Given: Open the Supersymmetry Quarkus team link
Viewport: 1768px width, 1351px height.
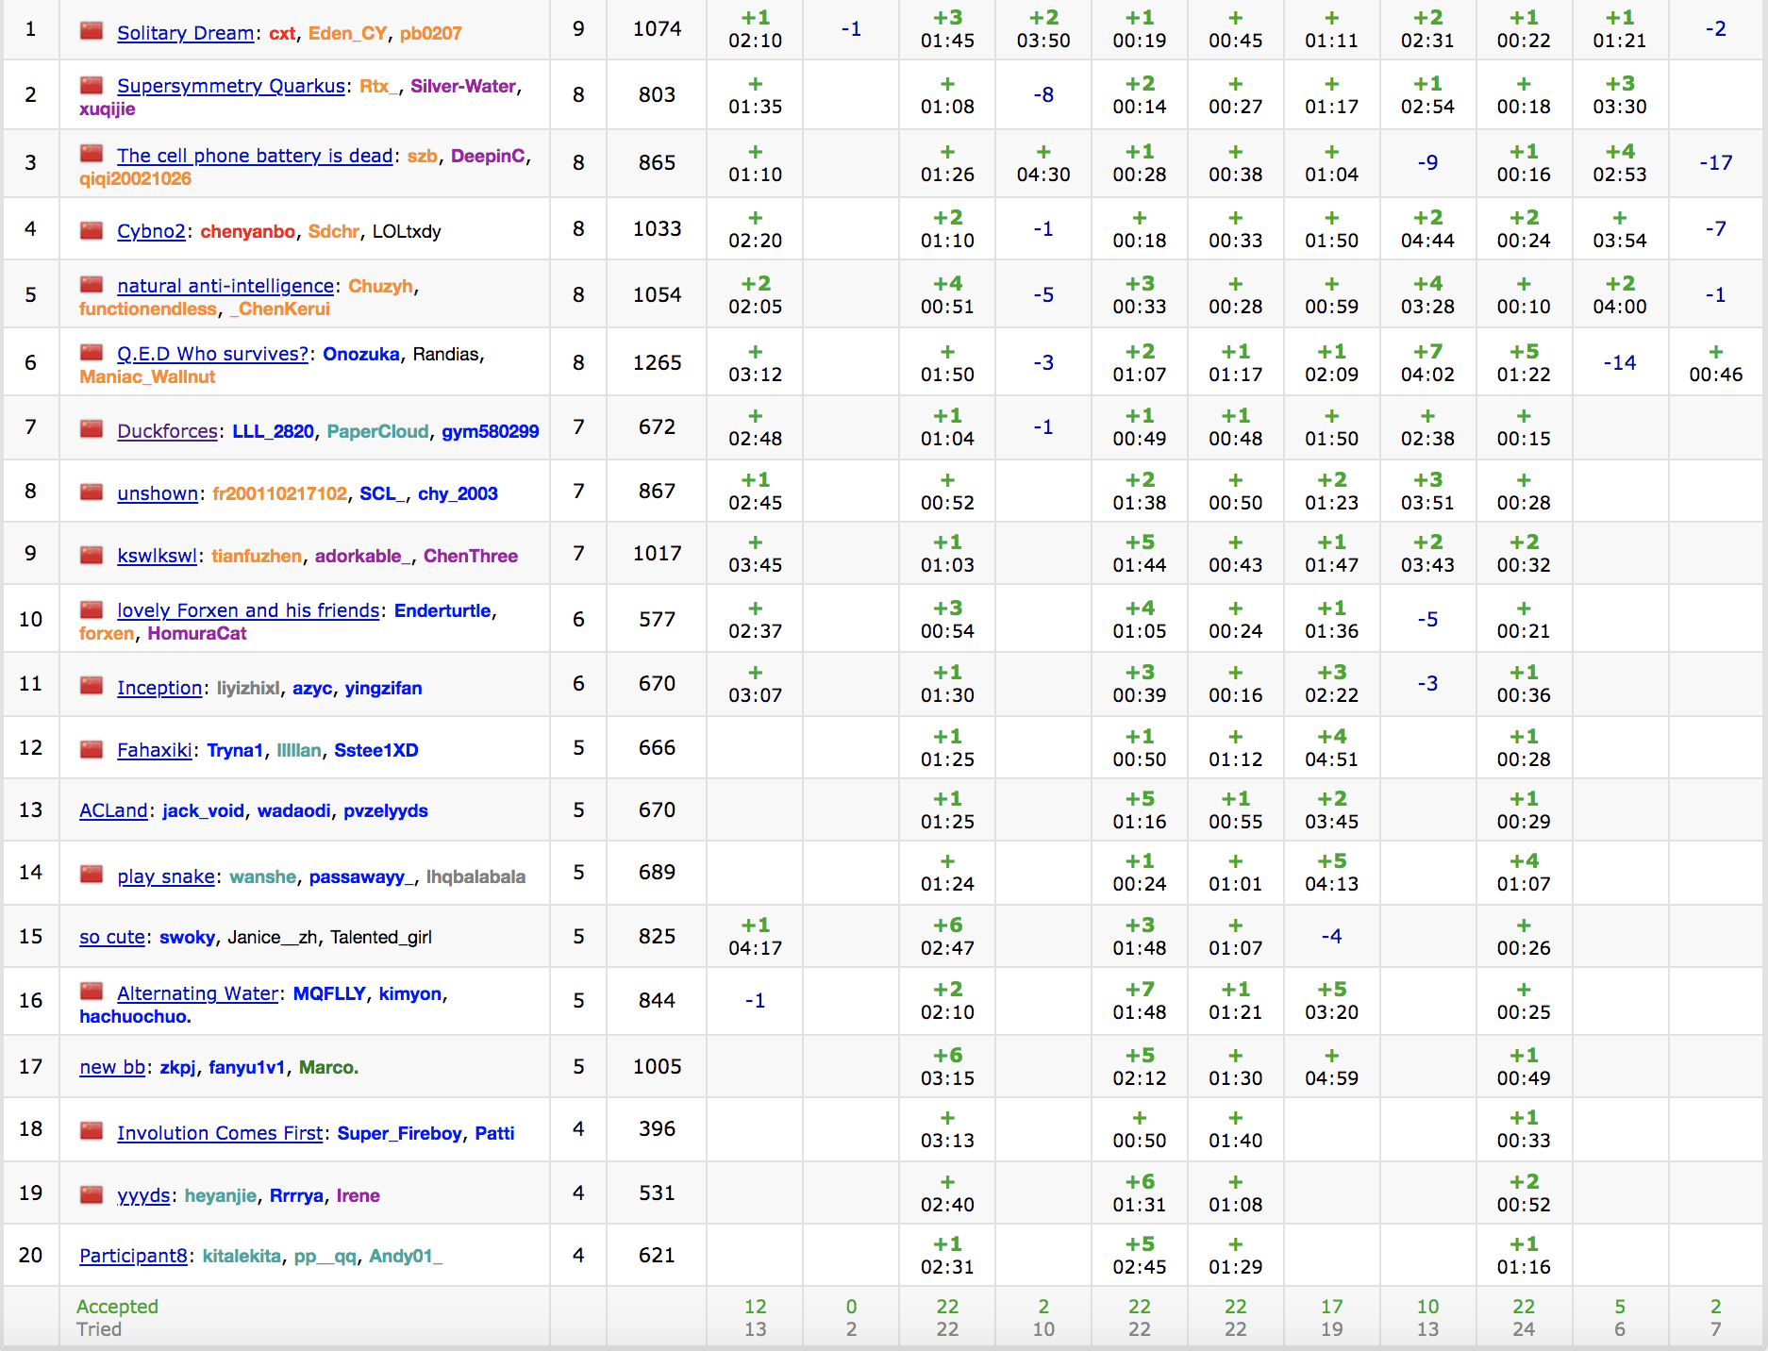Looking at the screenshot, I should 230,86.
